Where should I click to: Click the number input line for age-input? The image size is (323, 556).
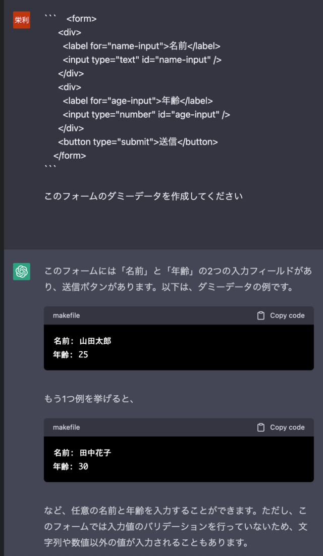click(x=146, y=115)
